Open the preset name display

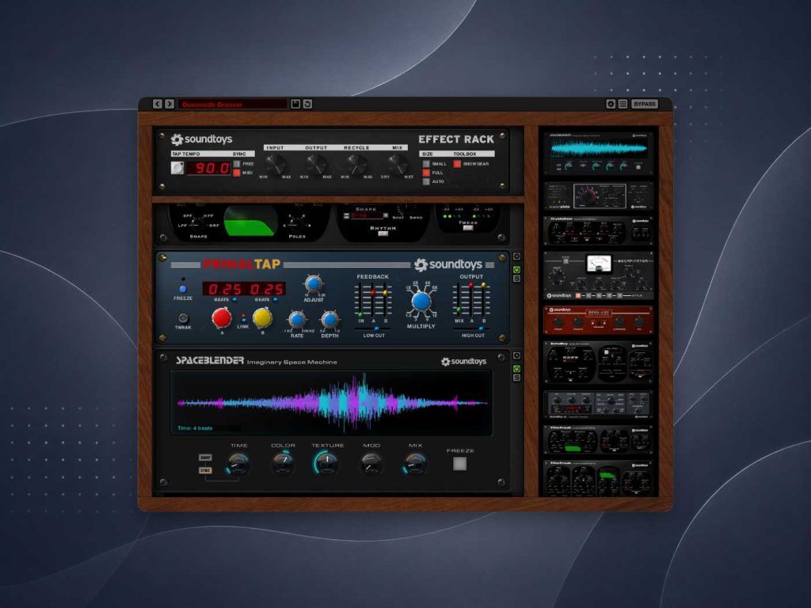pos(232,104)
